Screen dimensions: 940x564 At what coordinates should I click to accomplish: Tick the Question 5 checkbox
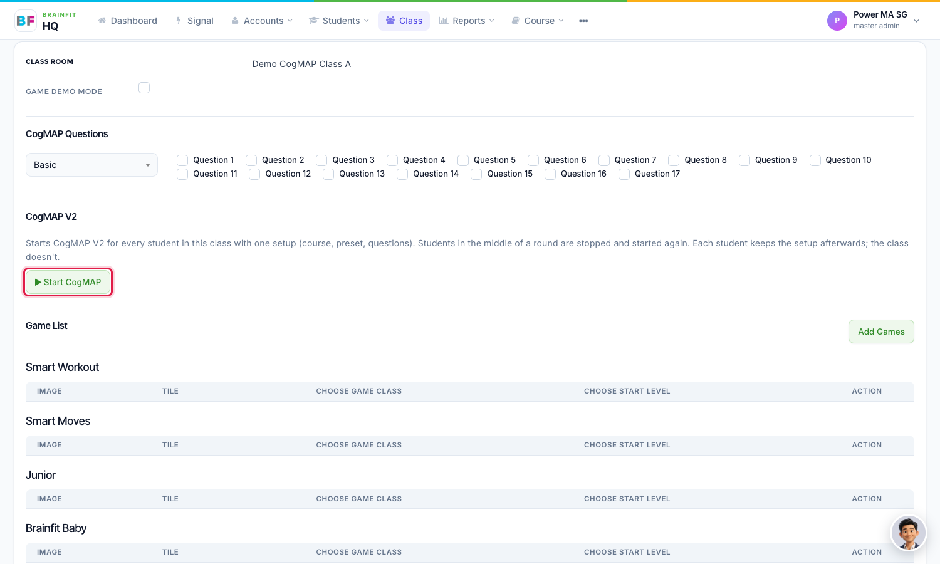tap(463, 160)
